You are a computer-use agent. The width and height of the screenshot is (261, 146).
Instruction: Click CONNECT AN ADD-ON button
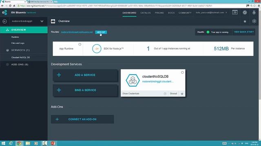pos(82,119)
